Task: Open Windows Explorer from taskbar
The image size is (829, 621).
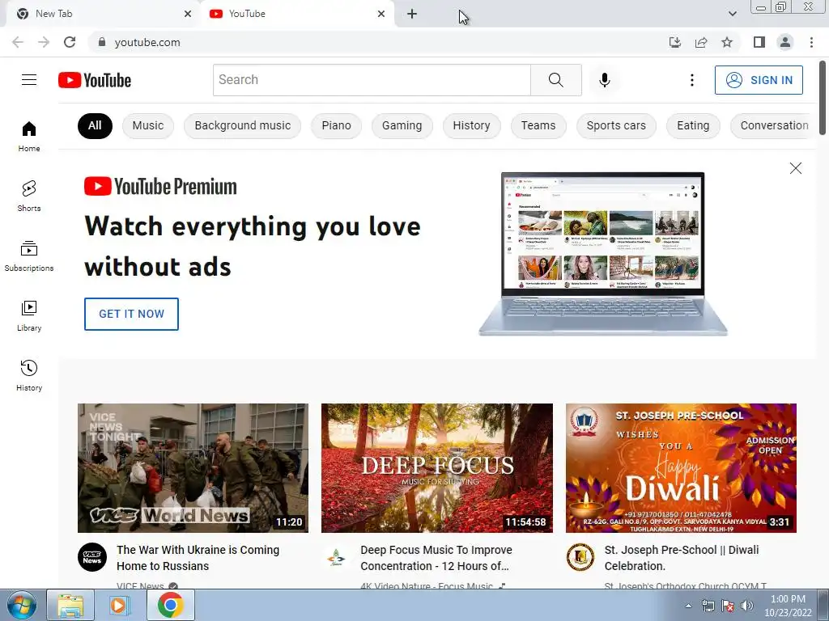Action: tap(70, 605)
